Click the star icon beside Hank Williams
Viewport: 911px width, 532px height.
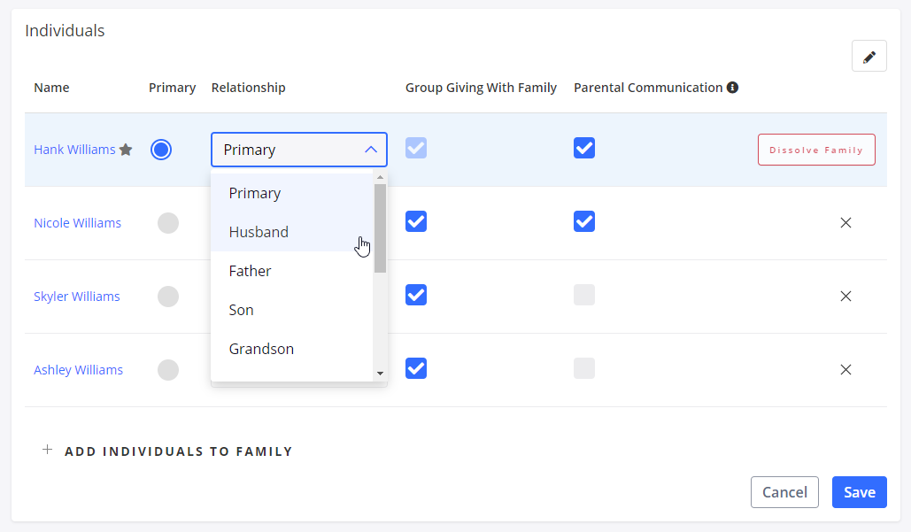point(125,150)
